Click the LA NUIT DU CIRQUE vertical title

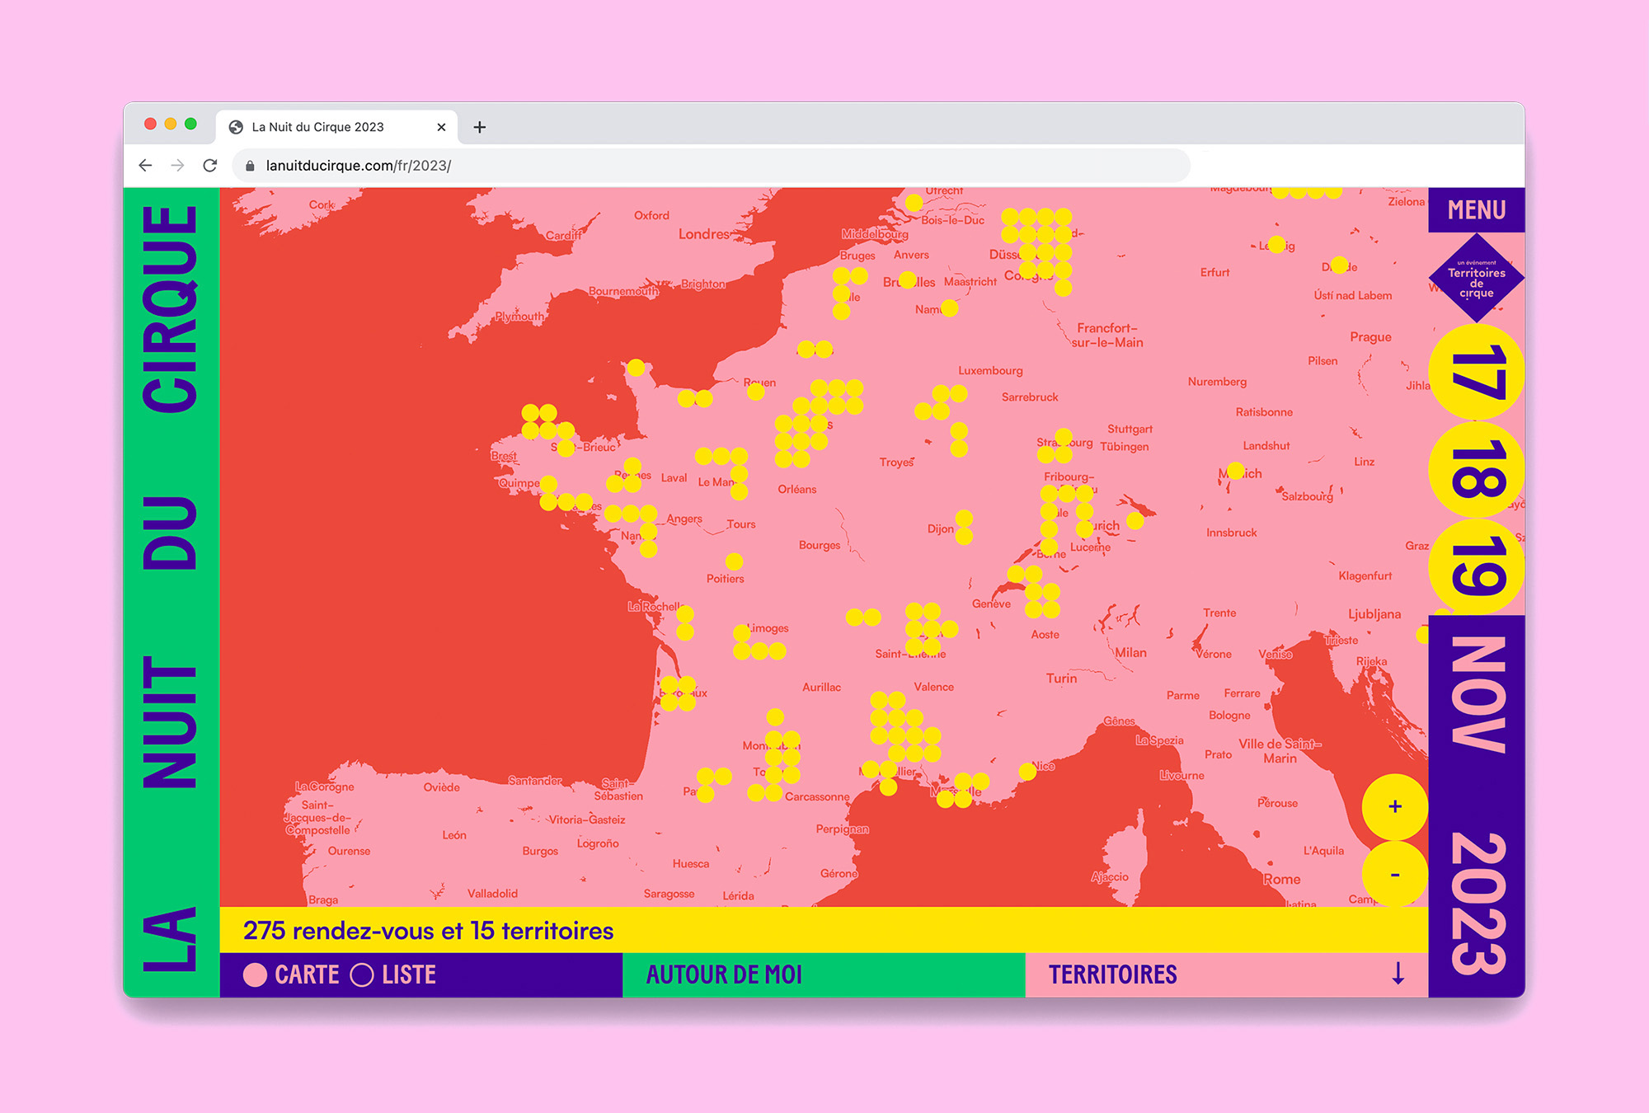(x=171, y=589)
